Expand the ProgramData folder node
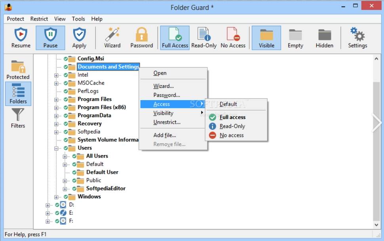The height and width of the screenshot is (241, 384). pyautogui.click(x=56, y=116)
